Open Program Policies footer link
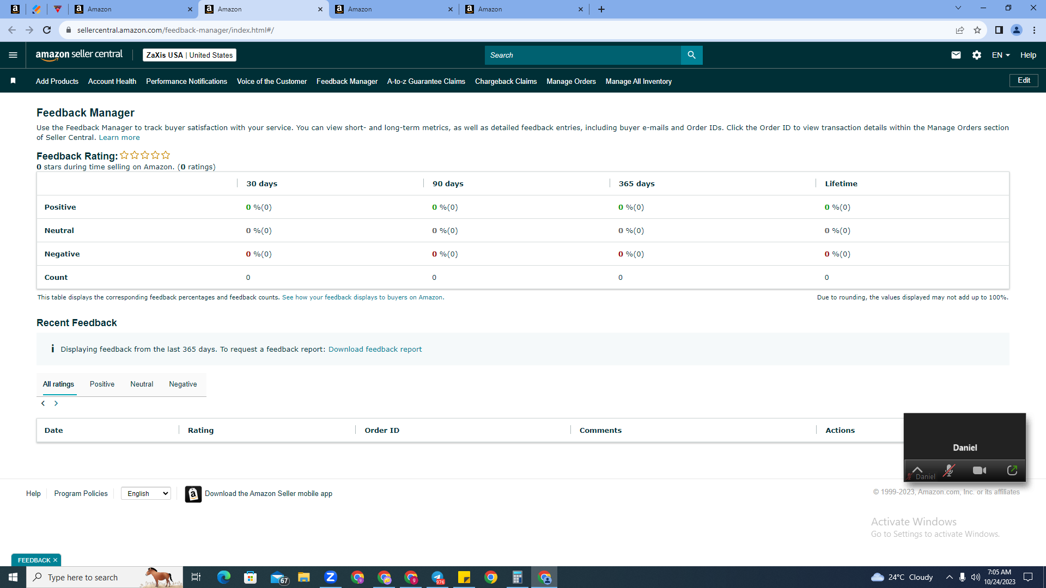Viewport: 1046px width, 588px height. [81, 494]
